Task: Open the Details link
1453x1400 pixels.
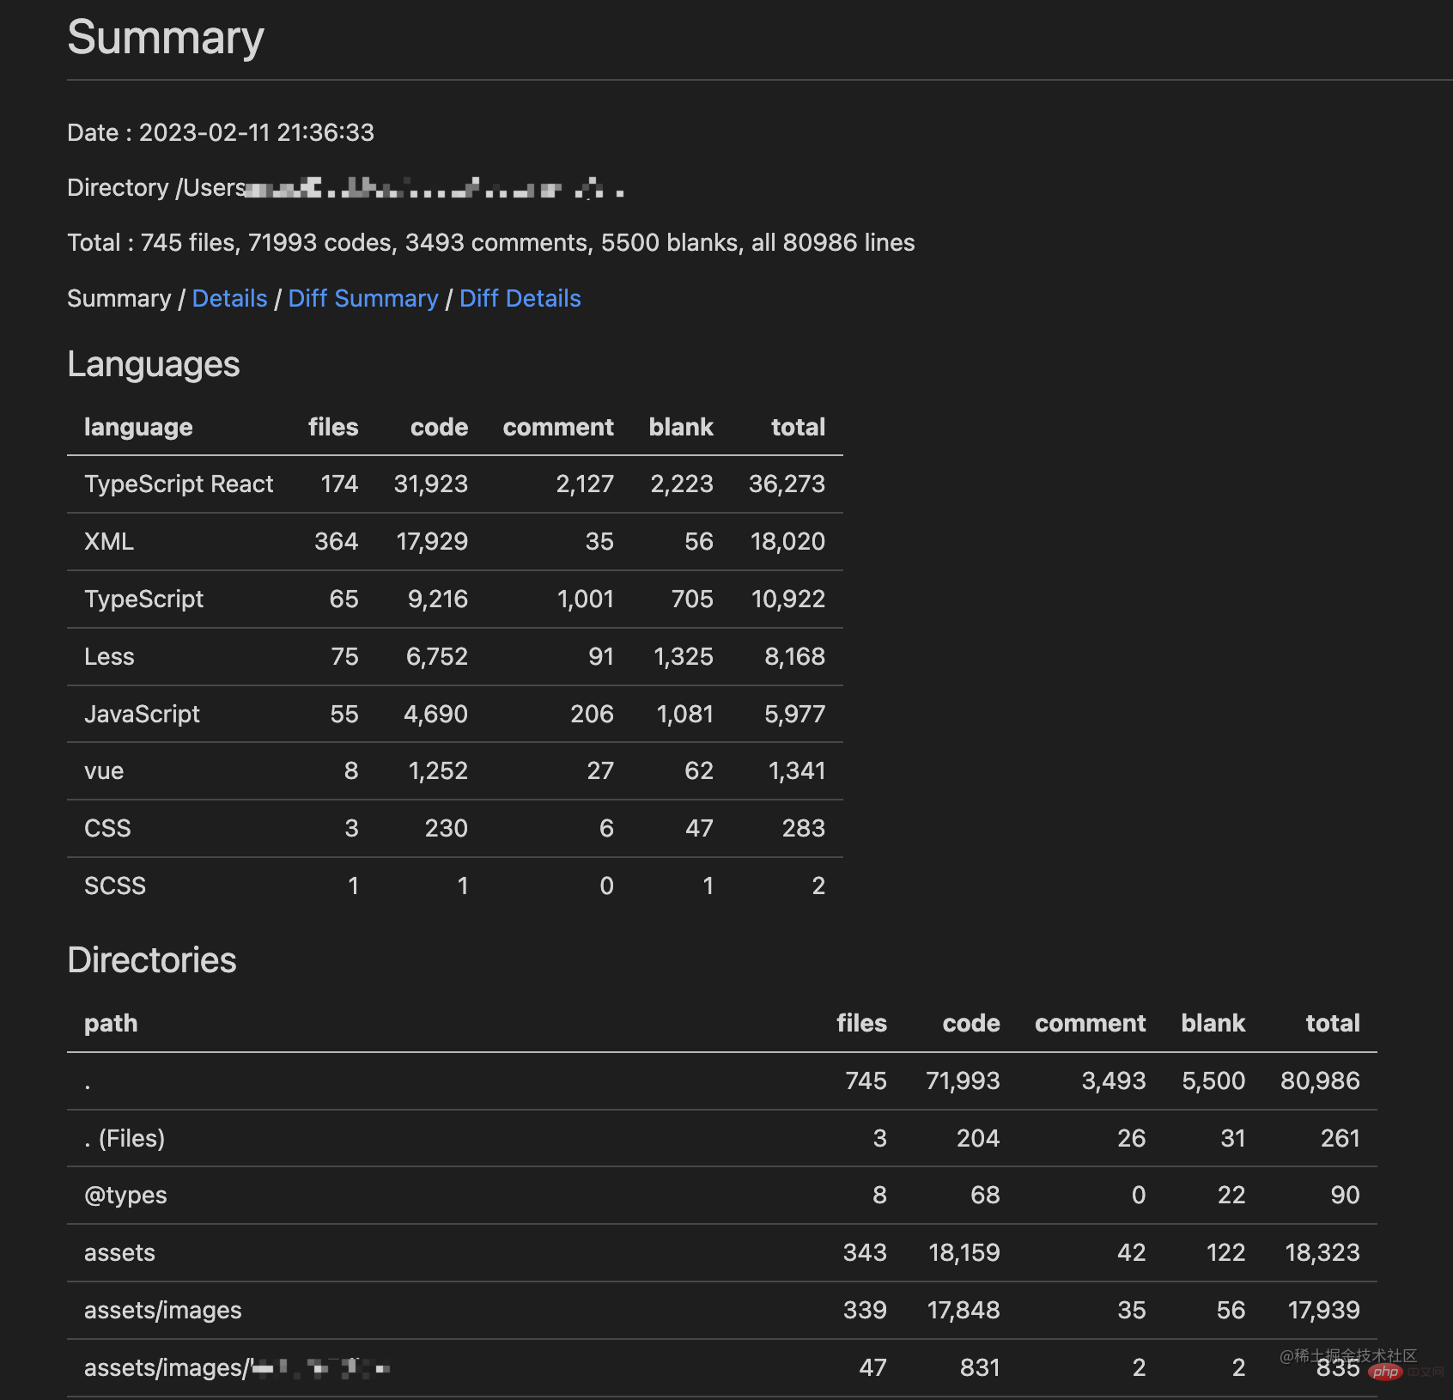Action: click(x=229, y=298)
